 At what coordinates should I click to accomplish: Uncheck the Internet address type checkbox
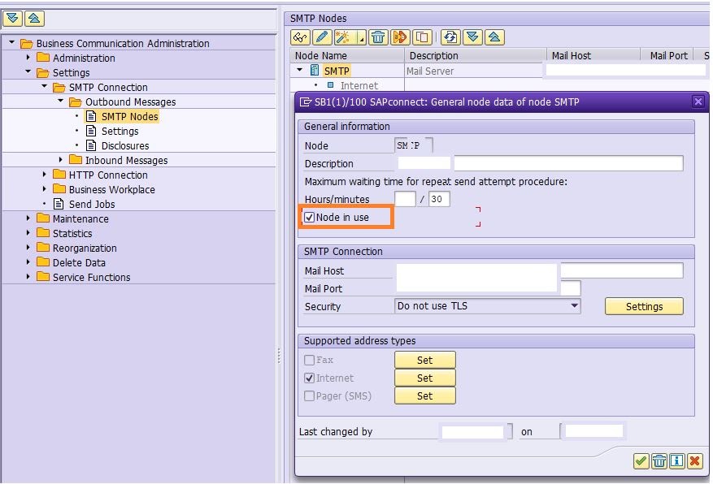point(311,378)
